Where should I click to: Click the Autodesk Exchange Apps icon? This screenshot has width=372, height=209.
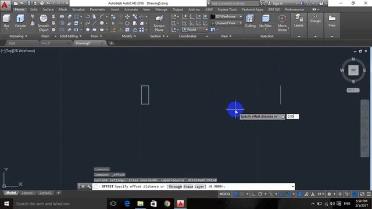click(302, 3)
